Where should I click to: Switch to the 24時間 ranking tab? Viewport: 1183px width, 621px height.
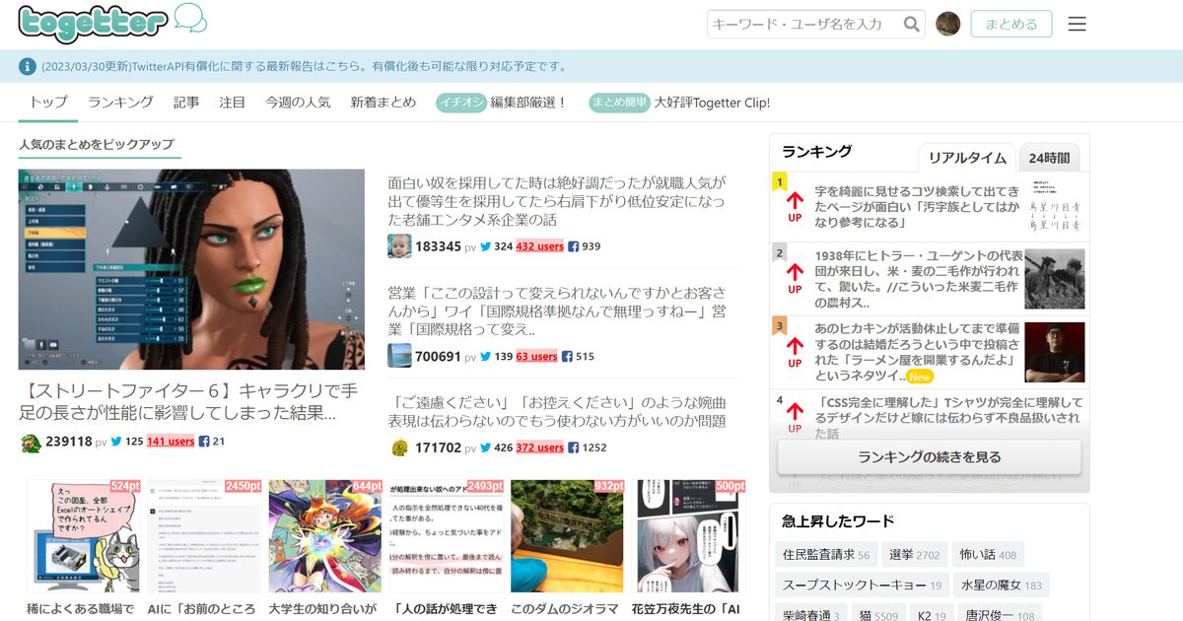1049,158
